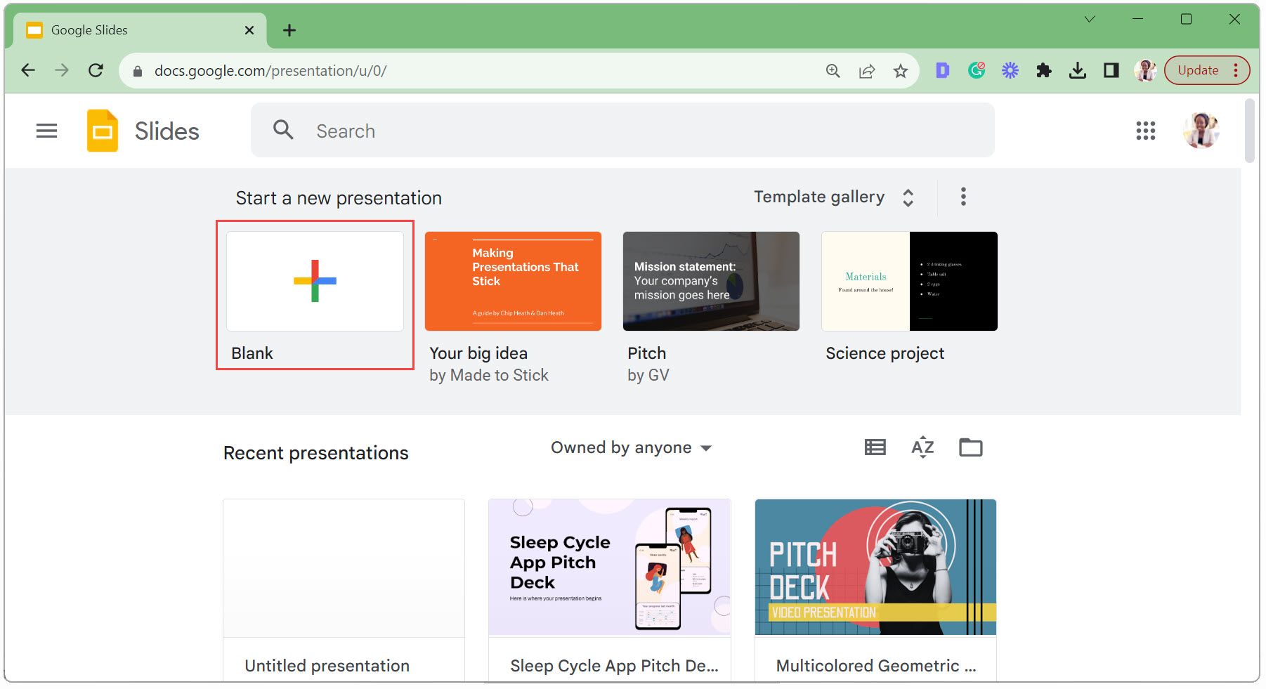Open the file picker folder icon
This screenshot has width=1266, height=689.
(971, 447)
